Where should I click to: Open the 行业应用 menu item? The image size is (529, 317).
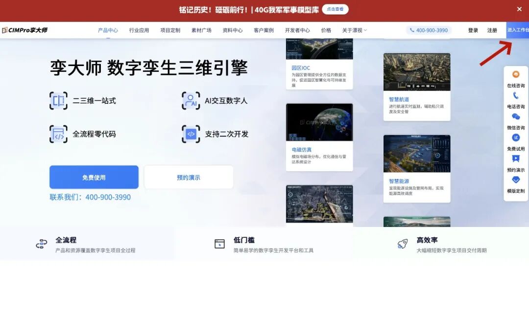click(x=139, y=30)
